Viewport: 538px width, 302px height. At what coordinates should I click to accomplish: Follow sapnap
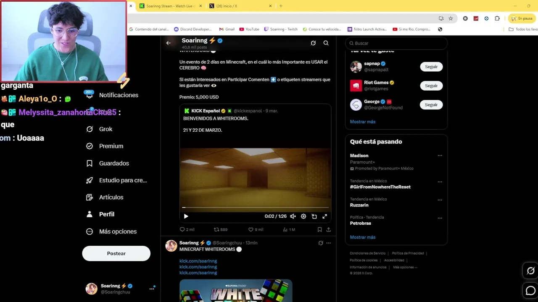pyautogui.click(x=431, y=67)
